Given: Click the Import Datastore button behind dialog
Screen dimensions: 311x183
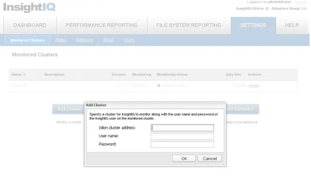Looking at the screenshot, I should tap(243, 109).
